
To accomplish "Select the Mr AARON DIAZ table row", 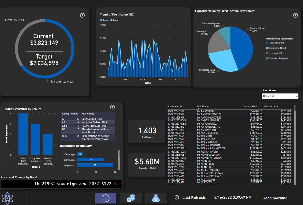I will click(206, 111).
